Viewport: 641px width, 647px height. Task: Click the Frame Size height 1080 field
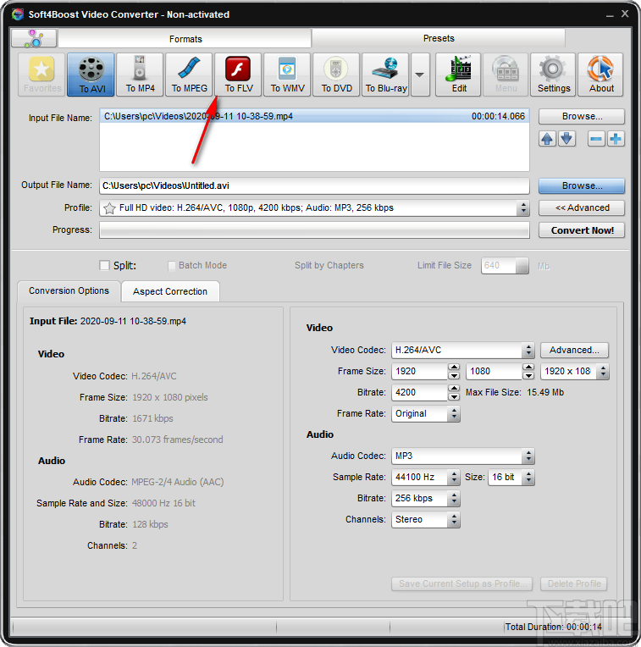(495, 372)
